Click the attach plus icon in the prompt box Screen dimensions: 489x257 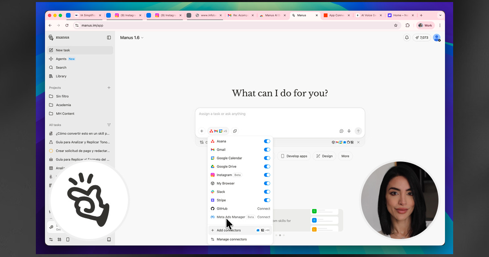pos(202,131)
